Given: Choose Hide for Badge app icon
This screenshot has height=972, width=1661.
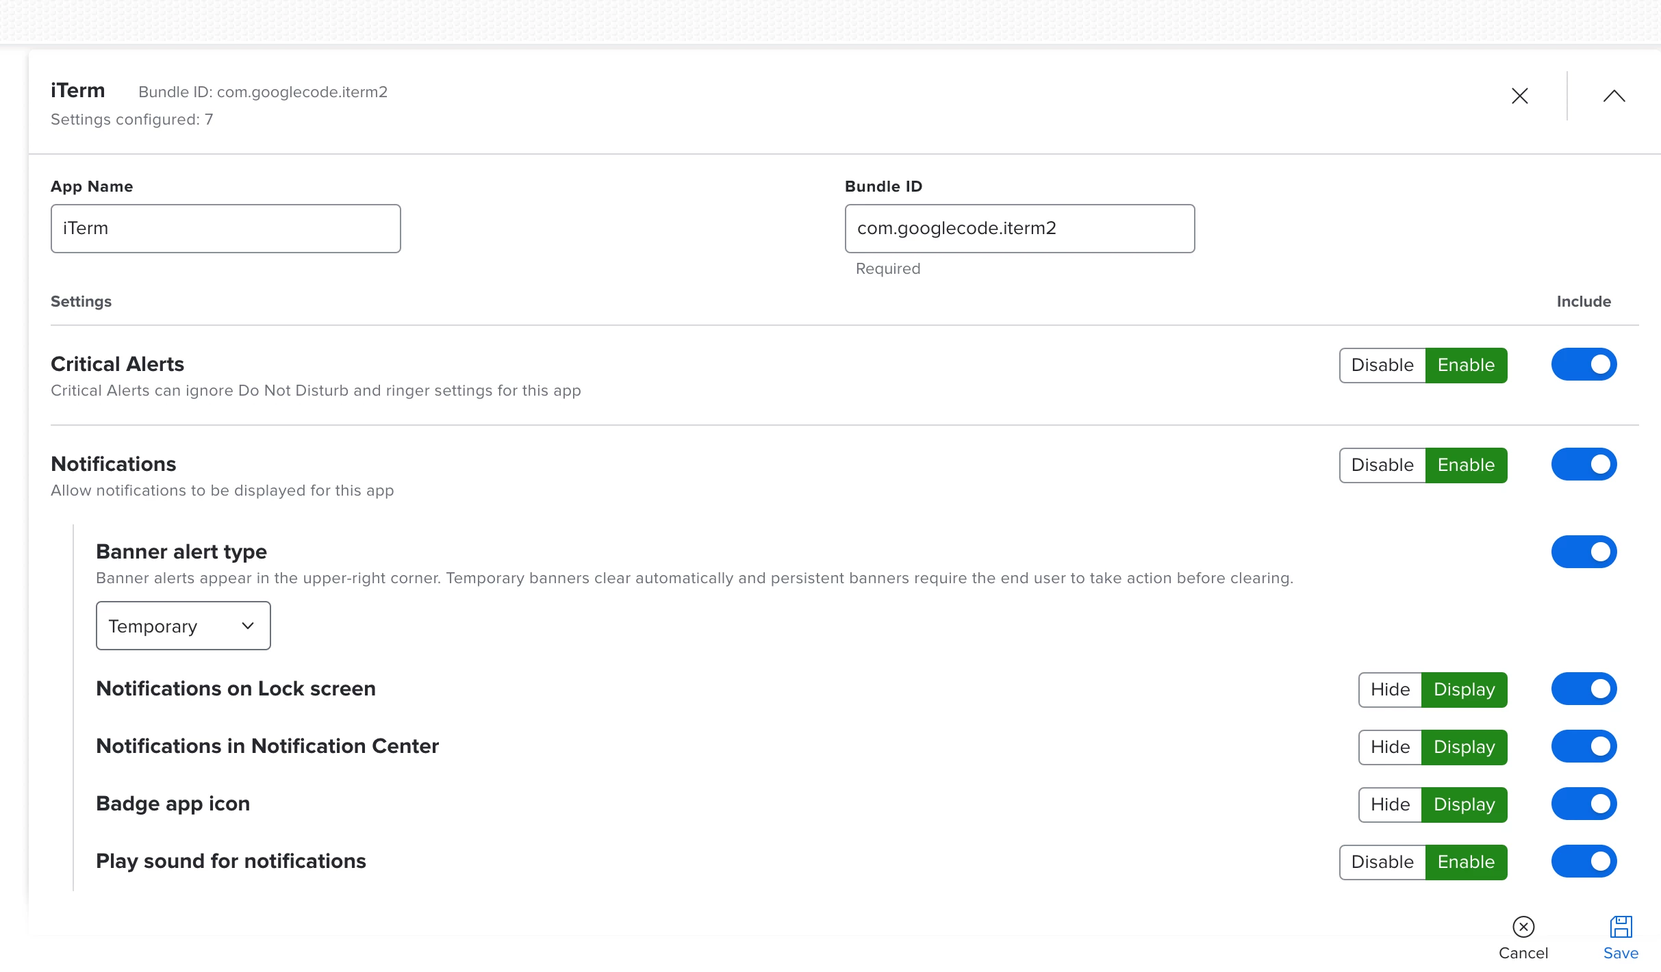Looking at the screenshot, I should tap(1391, 805).
